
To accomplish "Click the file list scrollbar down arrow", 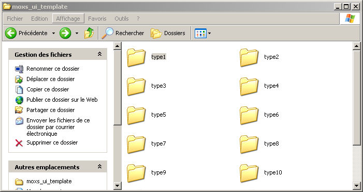I will 356,185.
